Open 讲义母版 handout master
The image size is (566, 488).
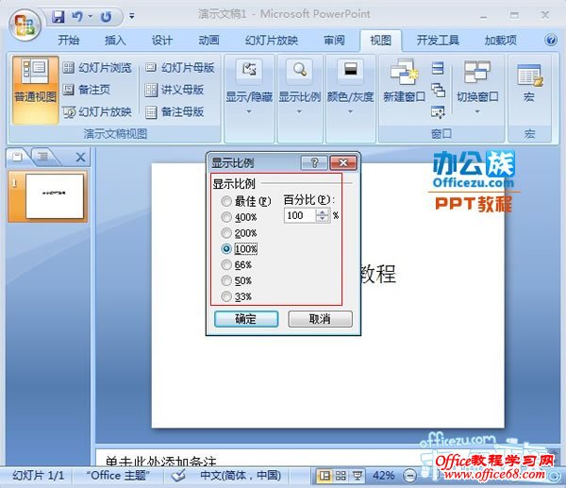tap(175, 90)
